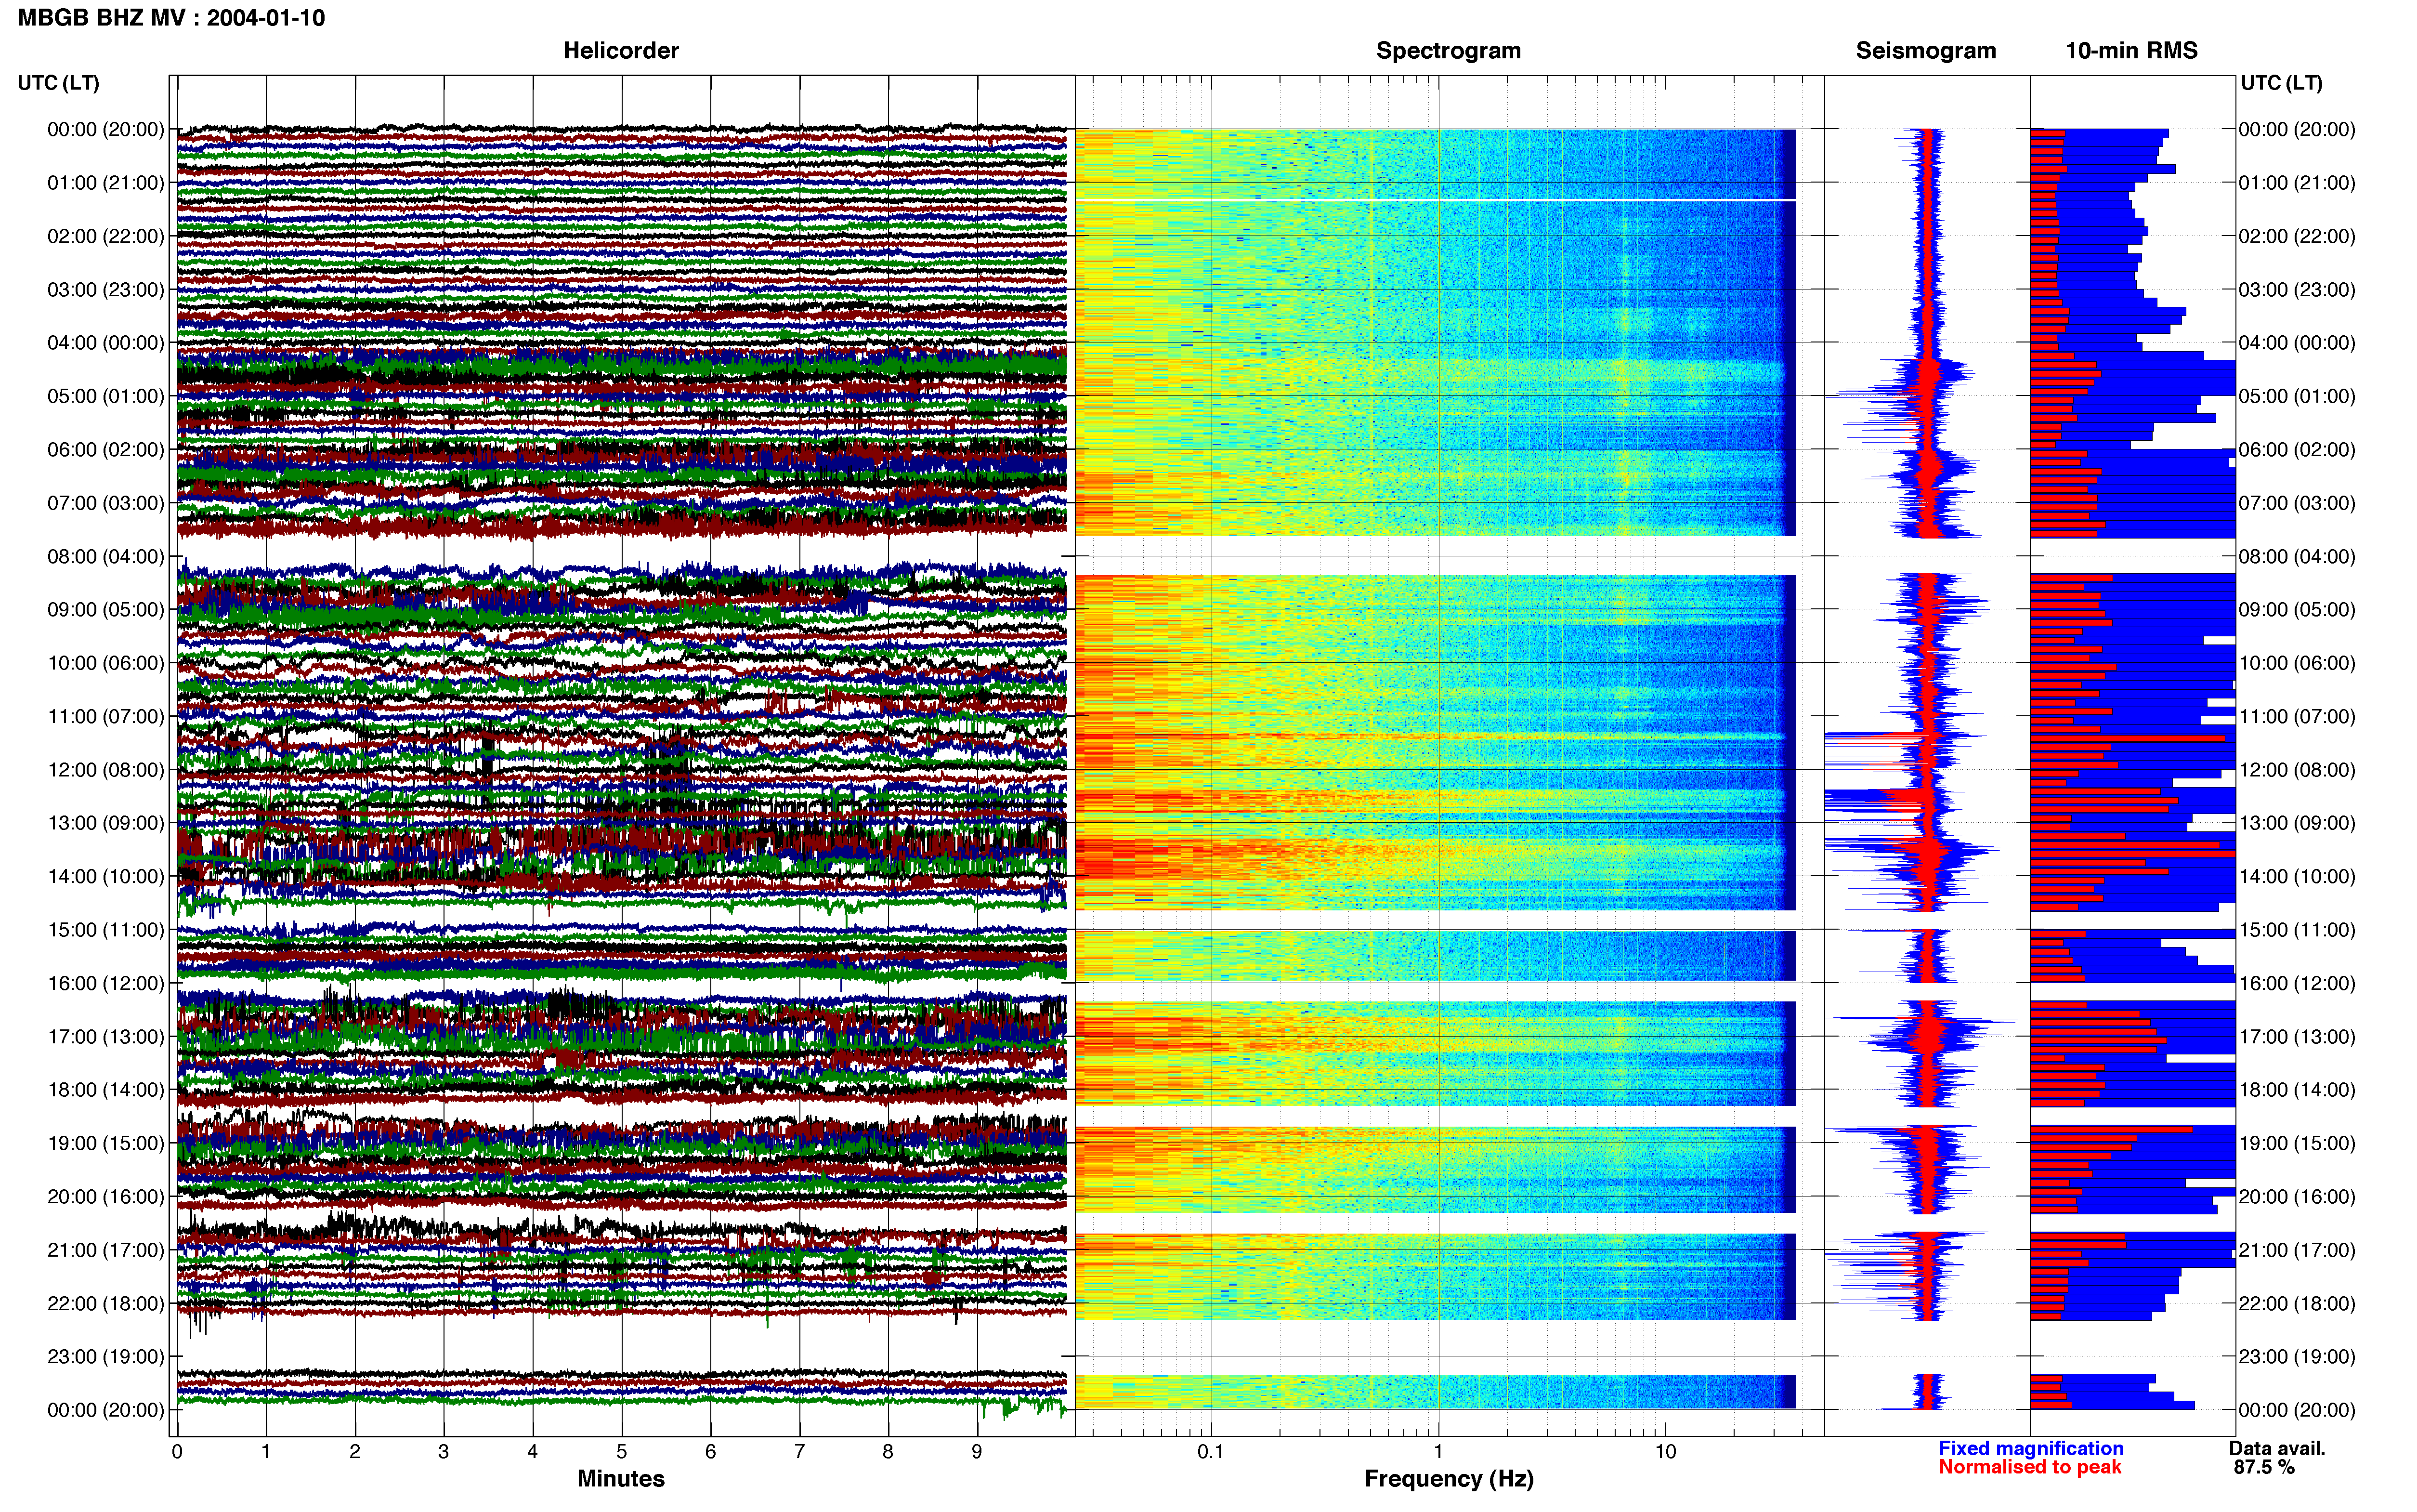The width and height of the screenshot is (2417, 1512).
Task: Click the '0.1' tick on Frequency axis
Action: [1211, 1451]
